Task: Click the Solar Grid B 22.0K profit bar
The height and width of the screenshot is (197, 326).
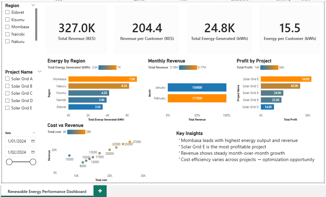Action: [x=271, y=100]
